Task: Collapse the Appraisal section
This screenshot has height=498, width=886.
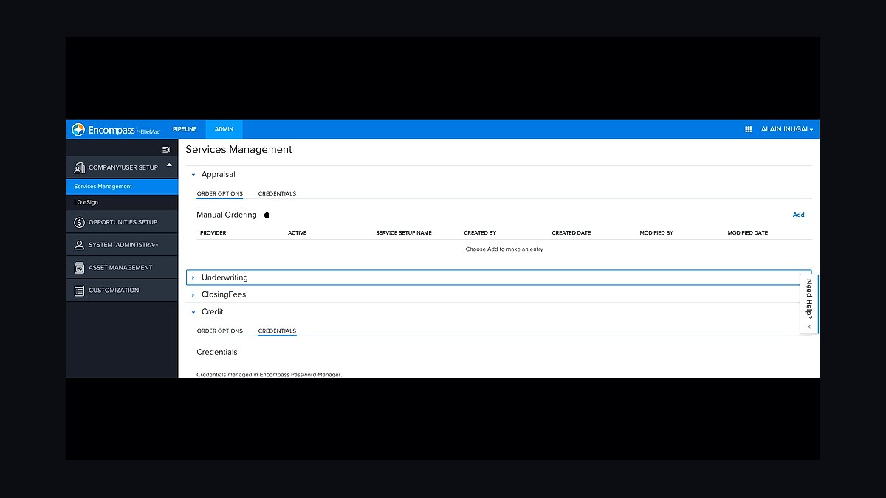Action: coord(193,175)
